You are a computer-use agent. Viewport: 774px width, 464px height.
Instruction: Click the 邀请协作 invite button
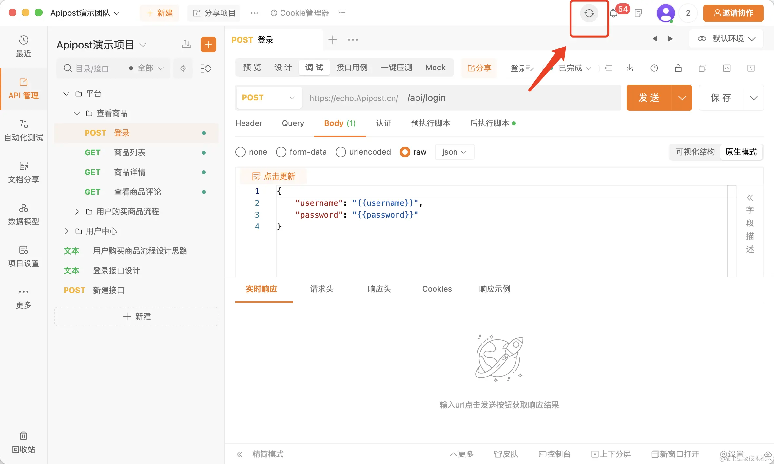733,13
